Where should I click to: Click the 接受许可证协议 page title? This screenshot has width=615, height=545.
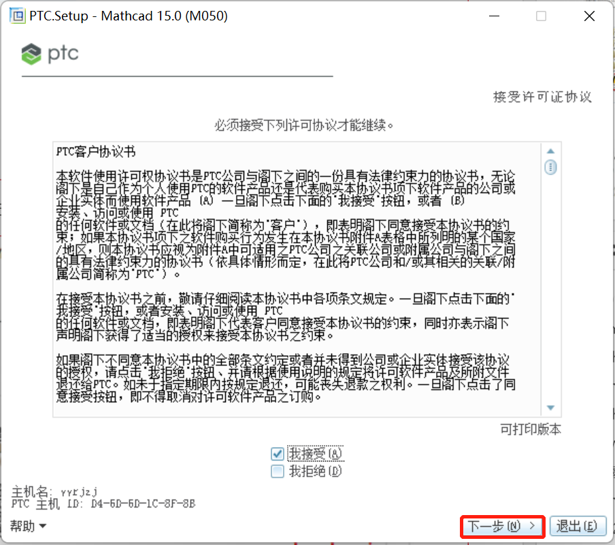[x=542, y=97]
